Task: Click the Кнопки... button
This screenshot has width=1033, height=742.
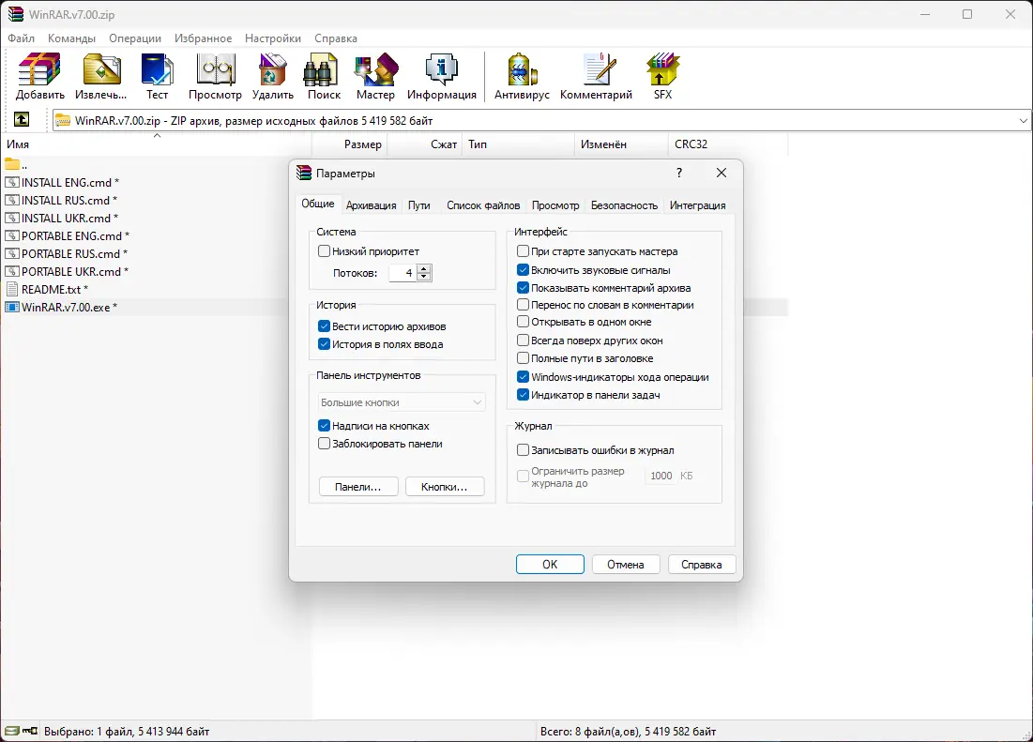Action: 445,487
